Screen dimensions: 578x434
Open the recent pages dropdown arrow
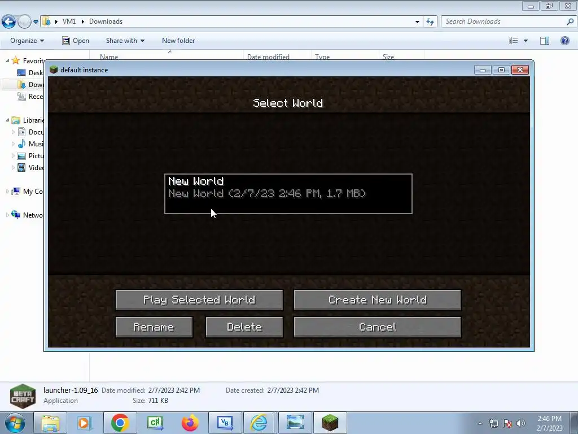pos(36,22)
